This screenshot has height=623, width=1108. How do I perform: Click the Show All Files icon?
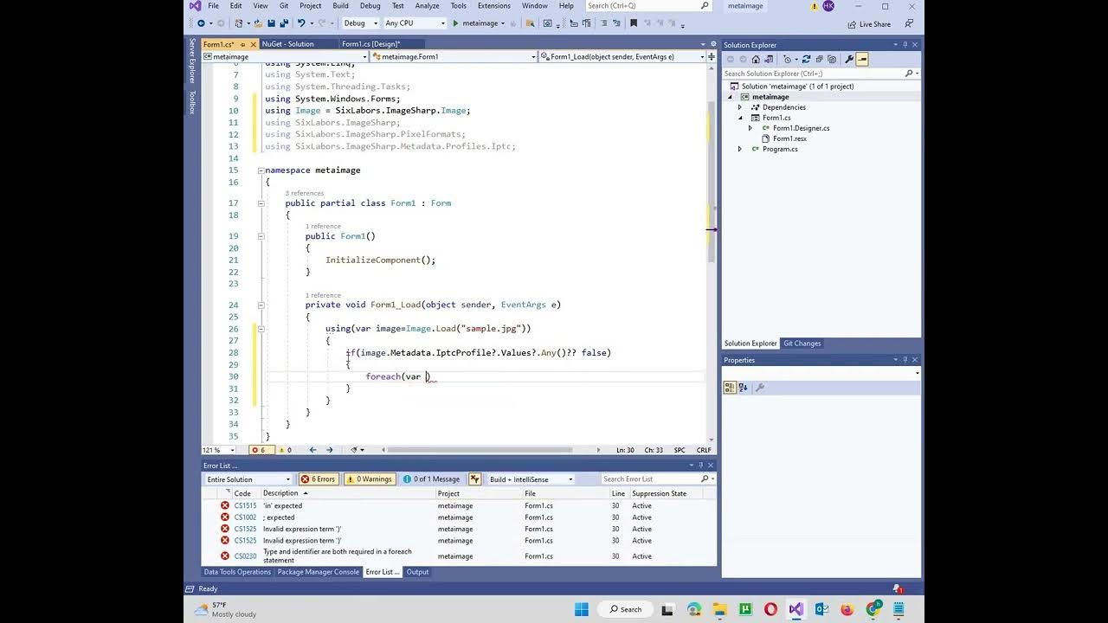point(832,60)
